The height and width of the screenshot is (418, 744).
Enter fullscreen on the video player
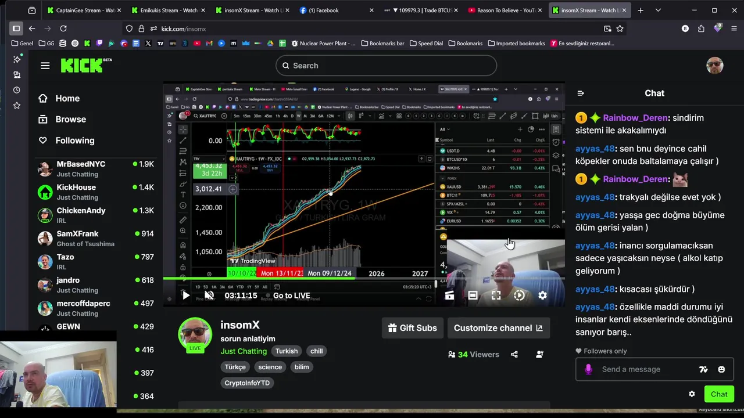496,296
